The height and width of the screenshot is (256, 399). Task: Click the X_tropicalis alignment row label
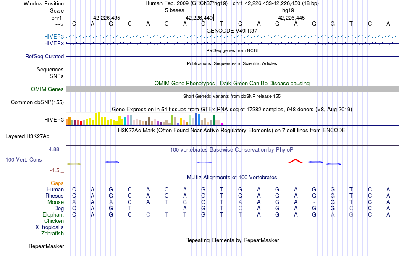point(50,227)
